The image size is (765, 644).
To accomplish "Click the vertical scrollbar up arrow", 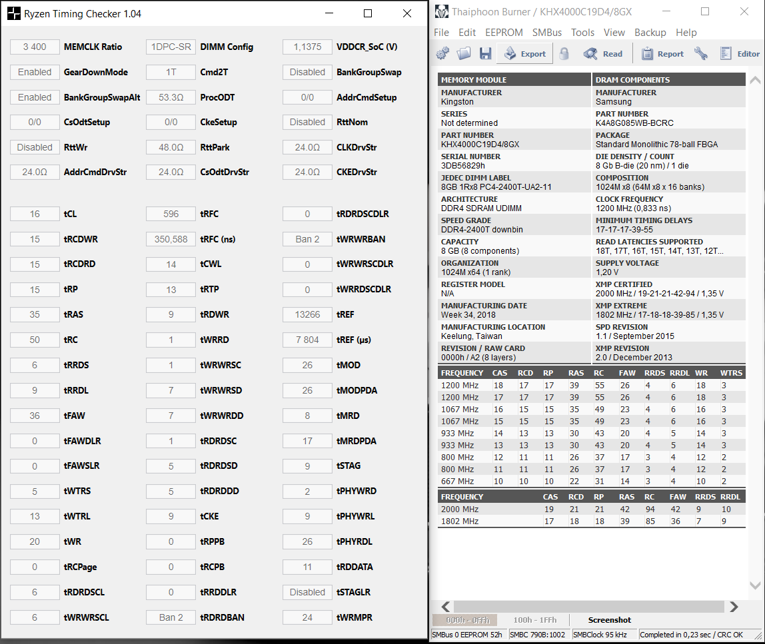I will point(755,80).
